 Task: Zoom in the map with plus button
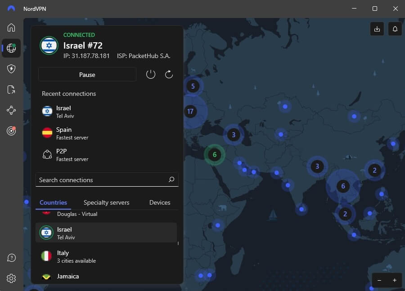coord(394,280)
